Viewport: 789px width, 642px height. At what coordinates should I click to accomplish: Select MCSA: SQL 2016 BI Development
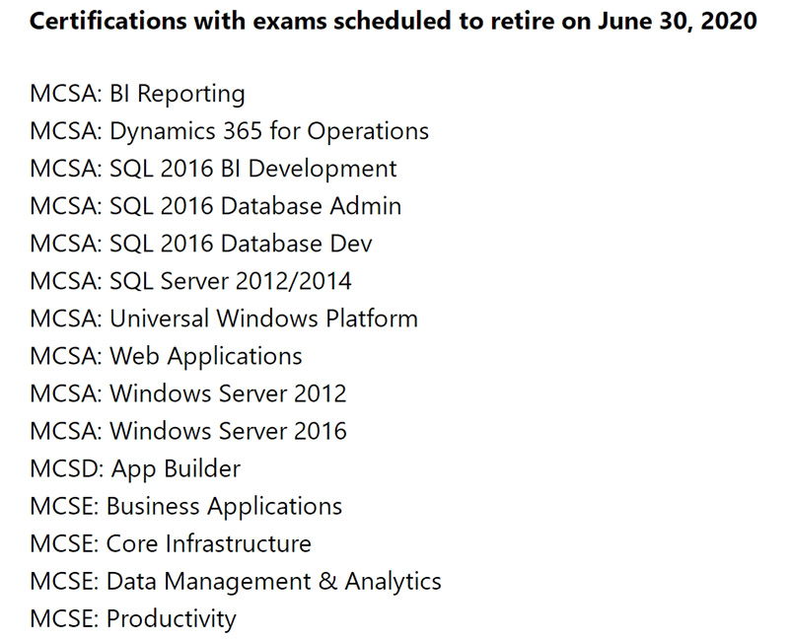213,169
